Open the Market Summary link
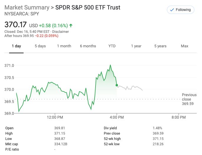This screenshot has height=155, width=202. coord(27,7)
